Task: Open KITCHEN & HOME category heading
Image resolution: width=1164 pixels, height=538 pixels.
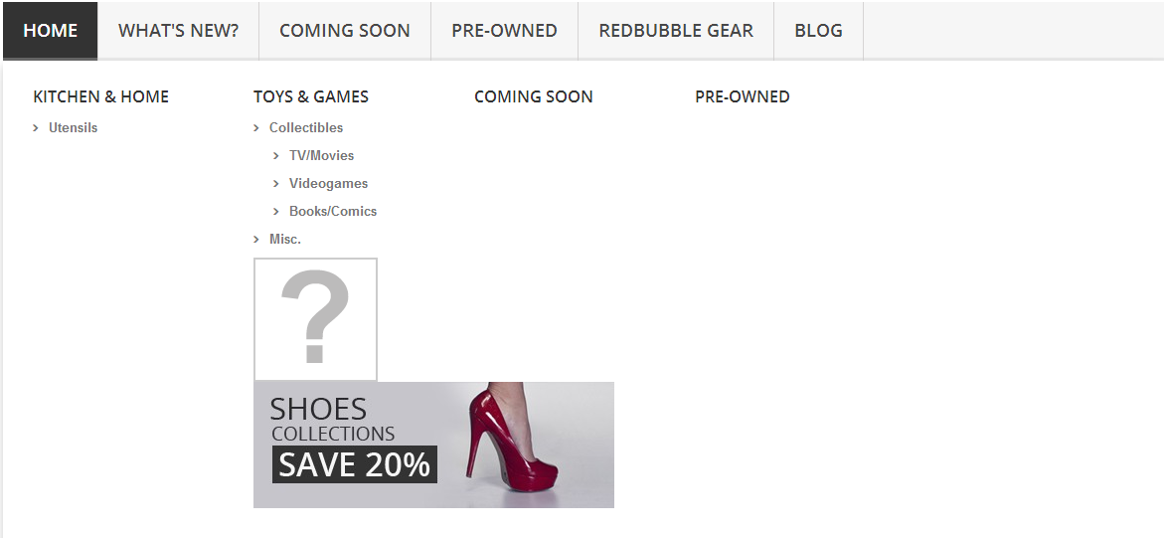Action: (101, 96)
